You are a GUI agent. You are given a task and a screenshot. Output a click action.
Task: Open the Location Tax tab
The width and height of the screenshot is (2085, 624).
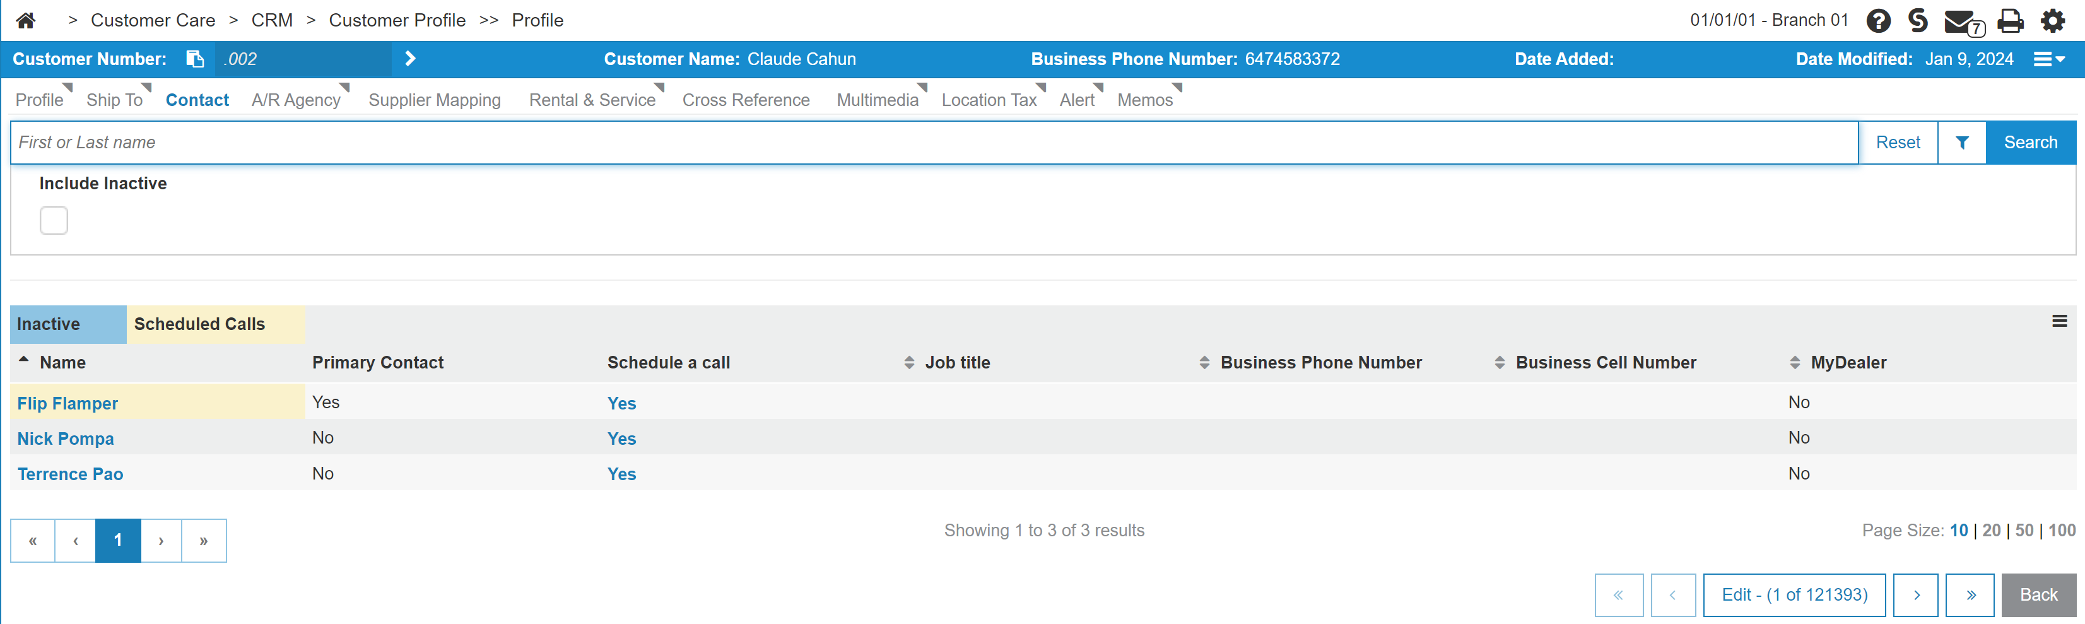tap(989, 100)
